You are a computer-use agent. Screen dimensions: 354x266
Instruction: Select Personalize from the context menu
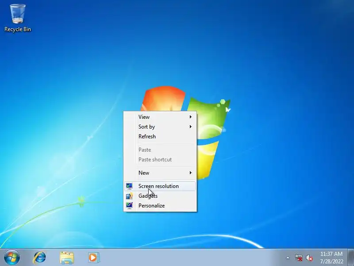(x=160, y=206)
